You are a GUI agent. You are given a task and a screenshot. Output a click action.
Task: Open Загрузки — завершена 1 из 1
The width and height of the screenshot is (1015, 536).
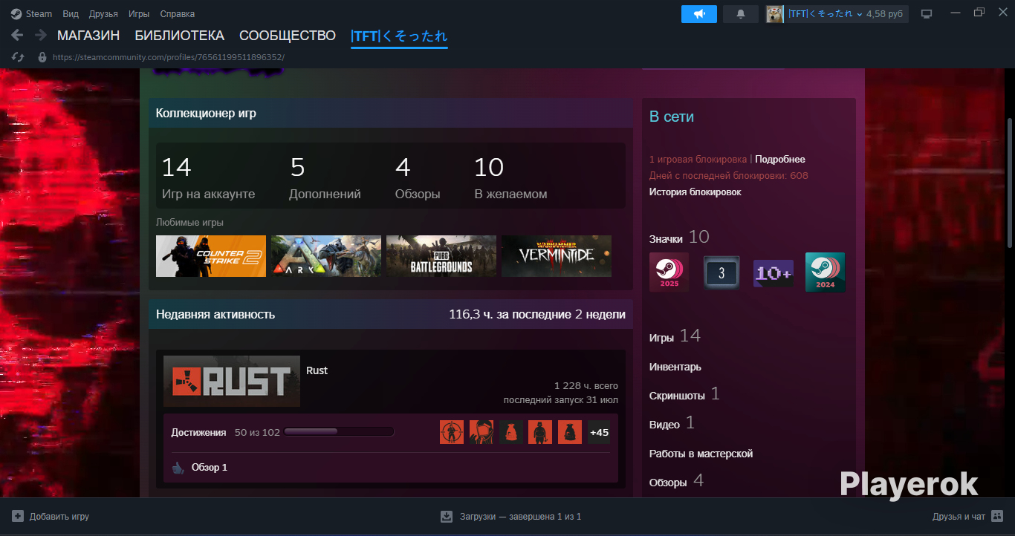520,516
